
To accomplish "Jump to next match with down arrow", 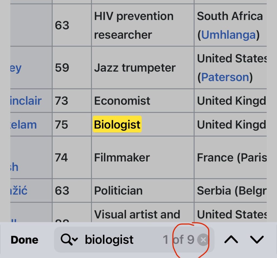I will 257,240.
